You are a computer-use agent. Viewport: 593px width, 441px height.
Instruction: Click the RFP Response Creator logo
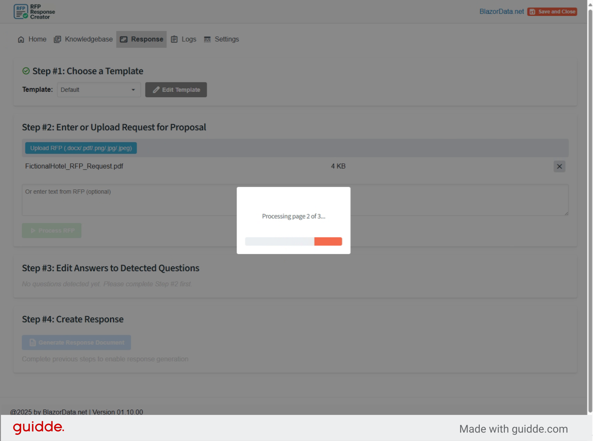click(x=34, y=11)
